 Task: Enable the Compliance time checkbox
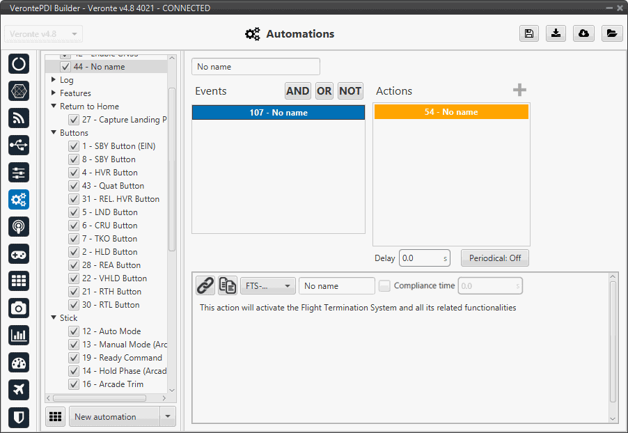384,285
